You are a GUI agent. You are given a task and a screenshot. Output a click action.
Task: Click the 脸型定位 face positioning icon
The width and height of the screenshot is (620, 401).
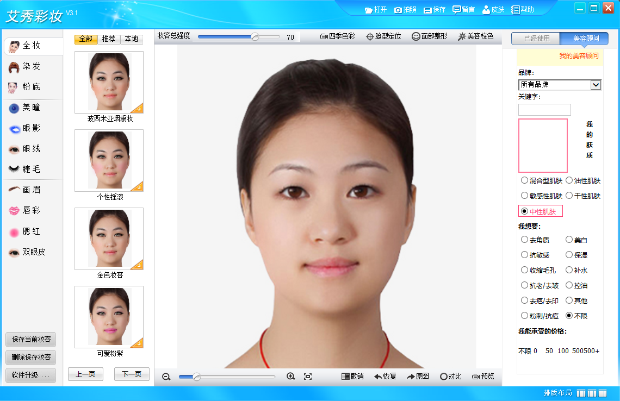[370, 36]
